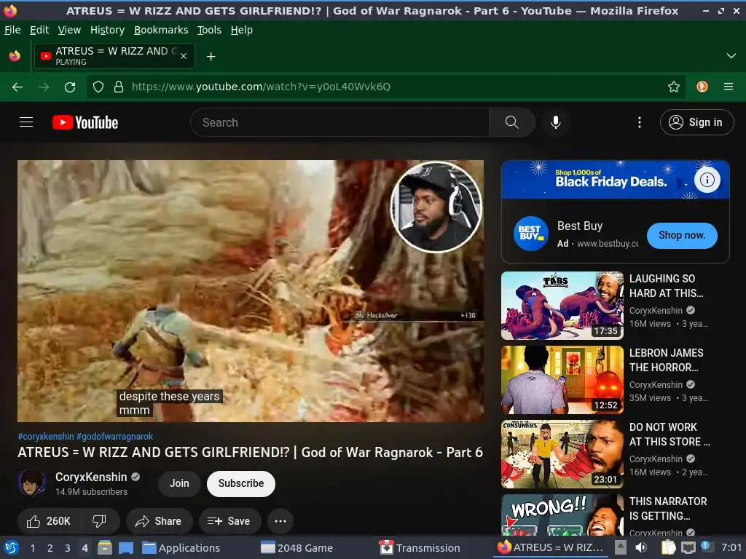Click Shop now on Best Buy ad
The height and width of the screenshot is (559, 746).
[x=682, y=235]
